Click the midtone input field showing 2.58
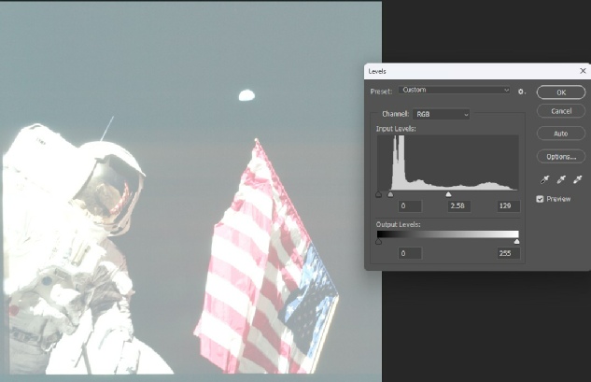 point(458,205)
